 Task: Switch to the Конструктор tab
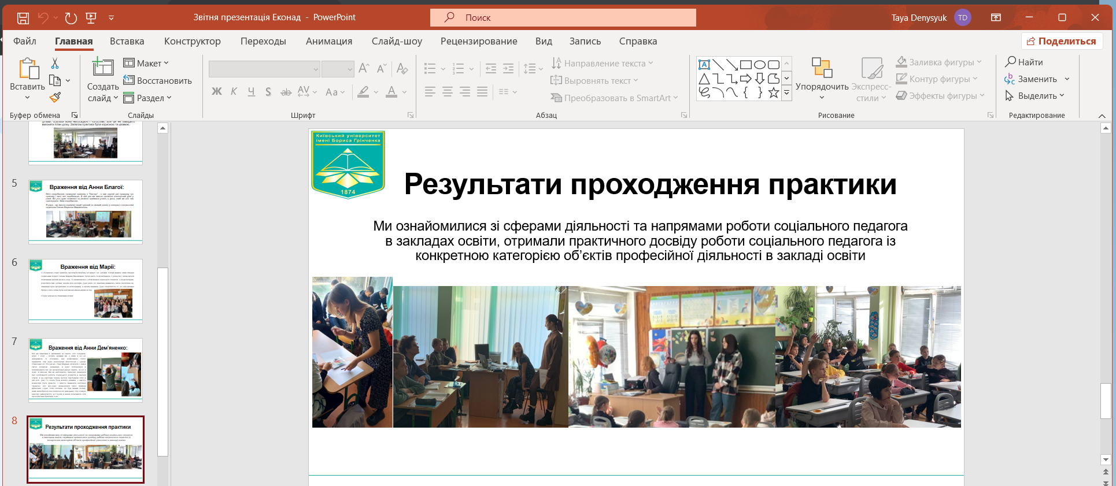[193, 41]
